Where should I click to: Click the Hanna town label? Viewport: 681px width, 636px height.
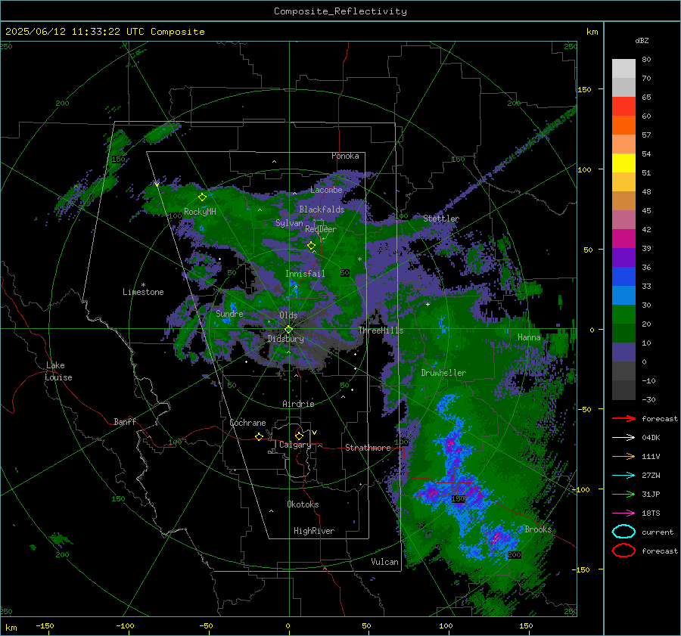point(529,337)
